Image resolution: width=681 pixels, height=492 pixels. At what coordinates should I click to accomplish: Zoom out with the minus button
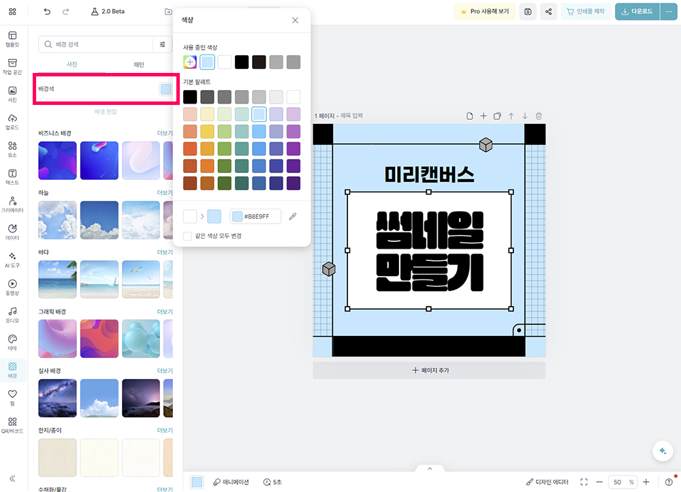pos(599,482)
